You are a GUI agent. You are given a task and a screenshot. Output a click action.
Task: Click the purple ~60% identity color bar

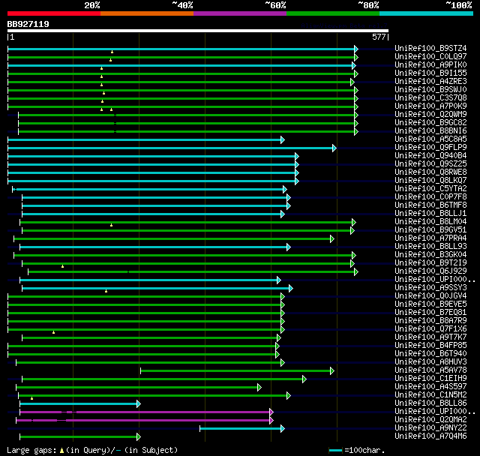240,13
